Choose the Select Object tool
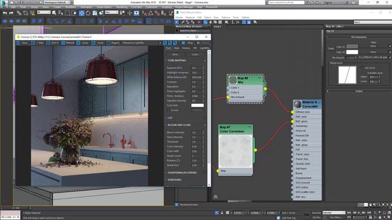 54,13
